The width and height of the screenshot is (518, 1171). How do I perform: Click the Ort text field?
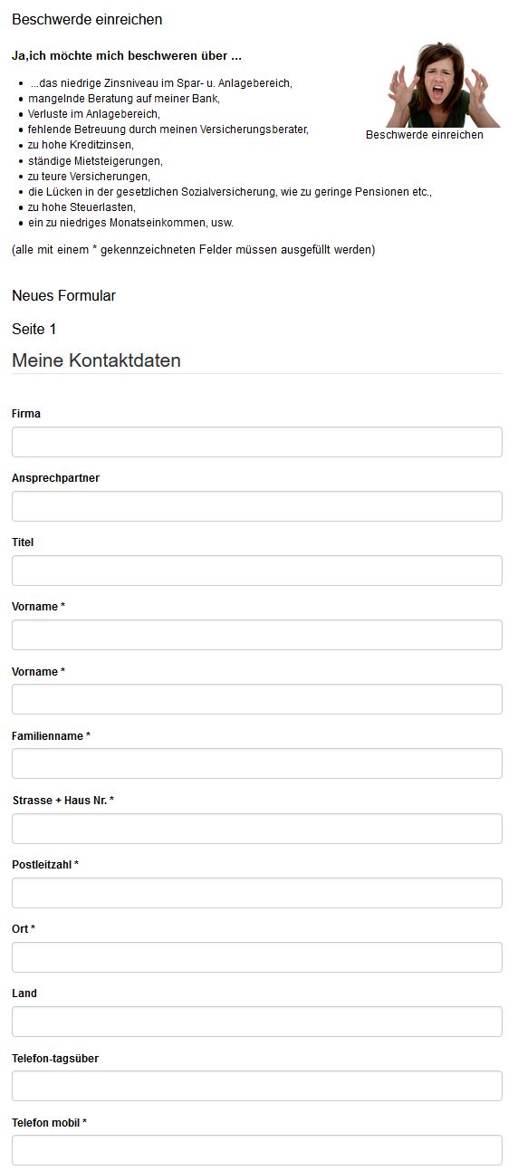point(256,957)
